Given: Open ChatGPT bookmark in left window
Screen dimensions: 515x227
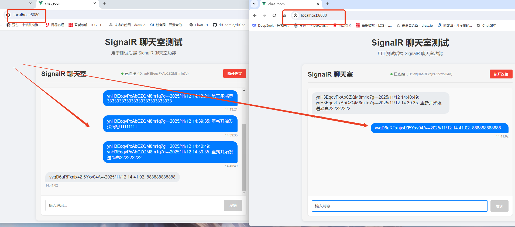Looking at the screenshot, I should [199, 25].
